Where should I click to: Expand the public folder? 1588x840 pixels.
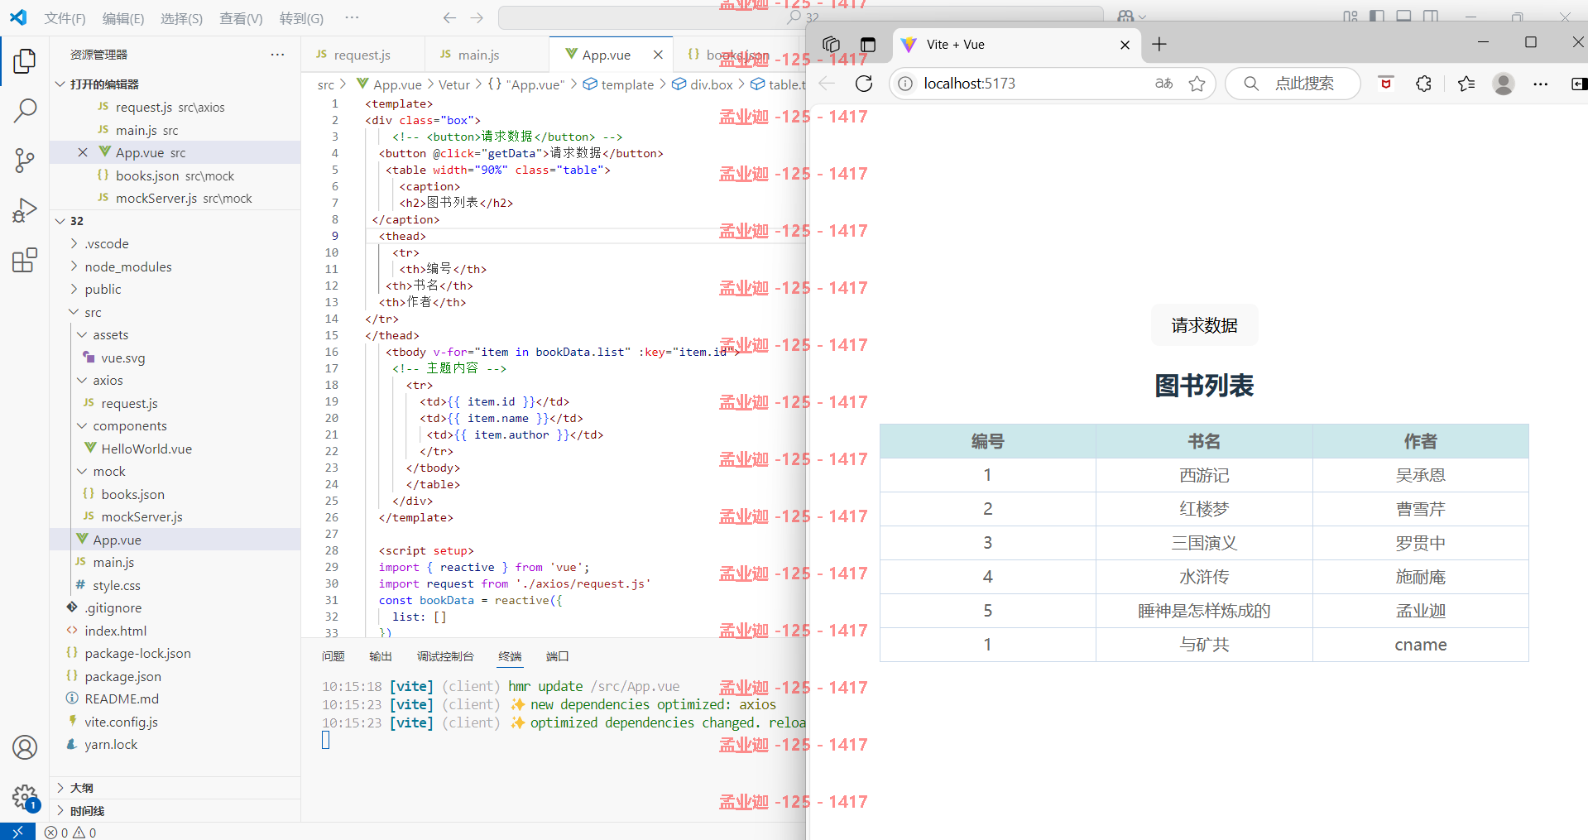click(103, 289)
